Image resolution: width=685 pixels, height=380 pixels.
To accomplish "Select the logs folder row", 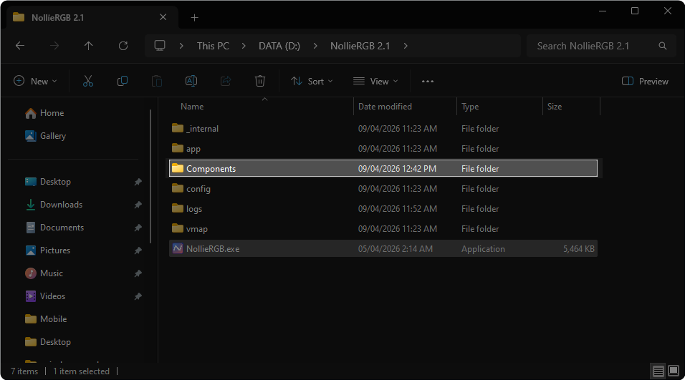I will click(x=383, y=208).
